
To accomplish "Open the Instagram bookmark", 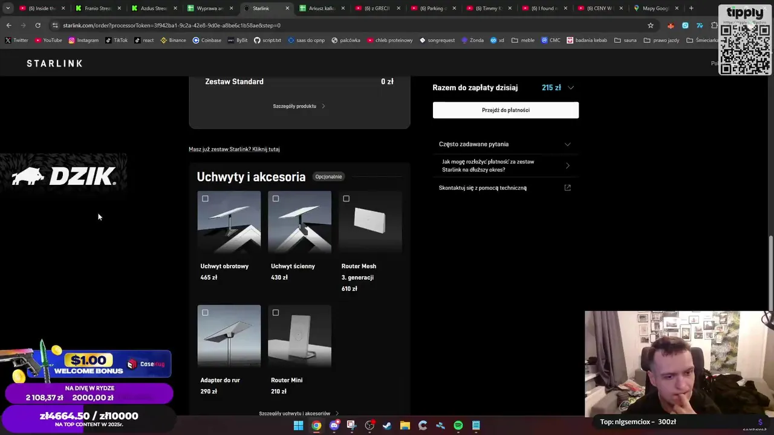I will point(83,40).
